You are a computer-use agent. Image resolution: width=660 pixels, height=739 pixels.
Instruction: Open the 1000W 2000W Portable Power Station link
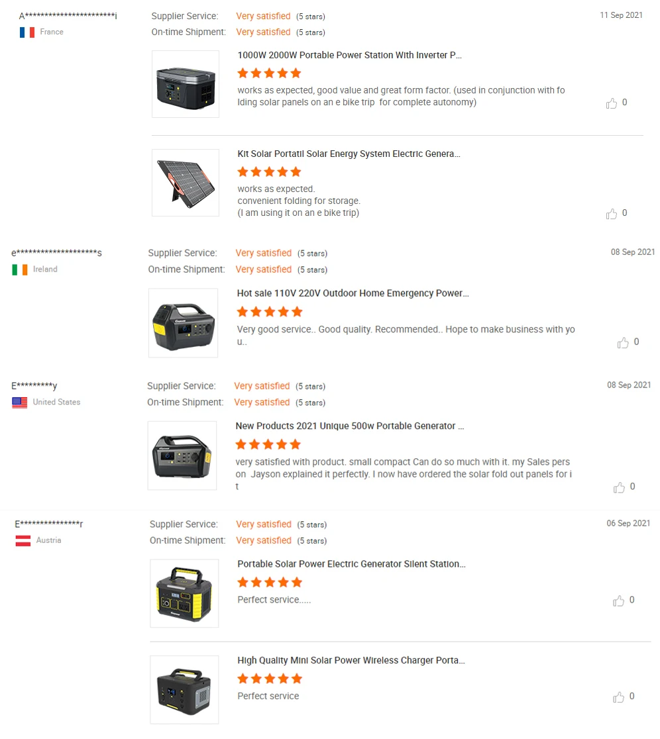click(349, 56)
